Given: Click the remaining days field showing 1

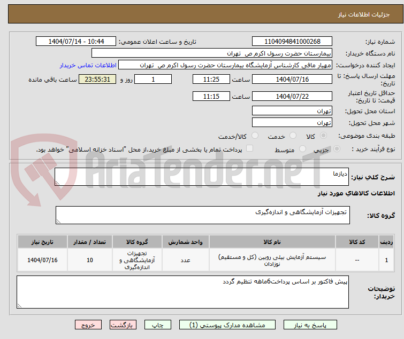Looking at the screenshot, I should (153, 79).
